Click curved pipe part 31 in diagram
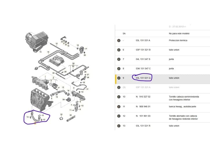Image resolution: width=210 pixels, height=155 pixels. 79,86
